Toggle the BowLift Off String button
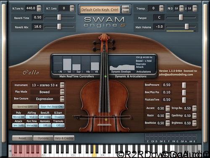 click(x=45, y=117)
